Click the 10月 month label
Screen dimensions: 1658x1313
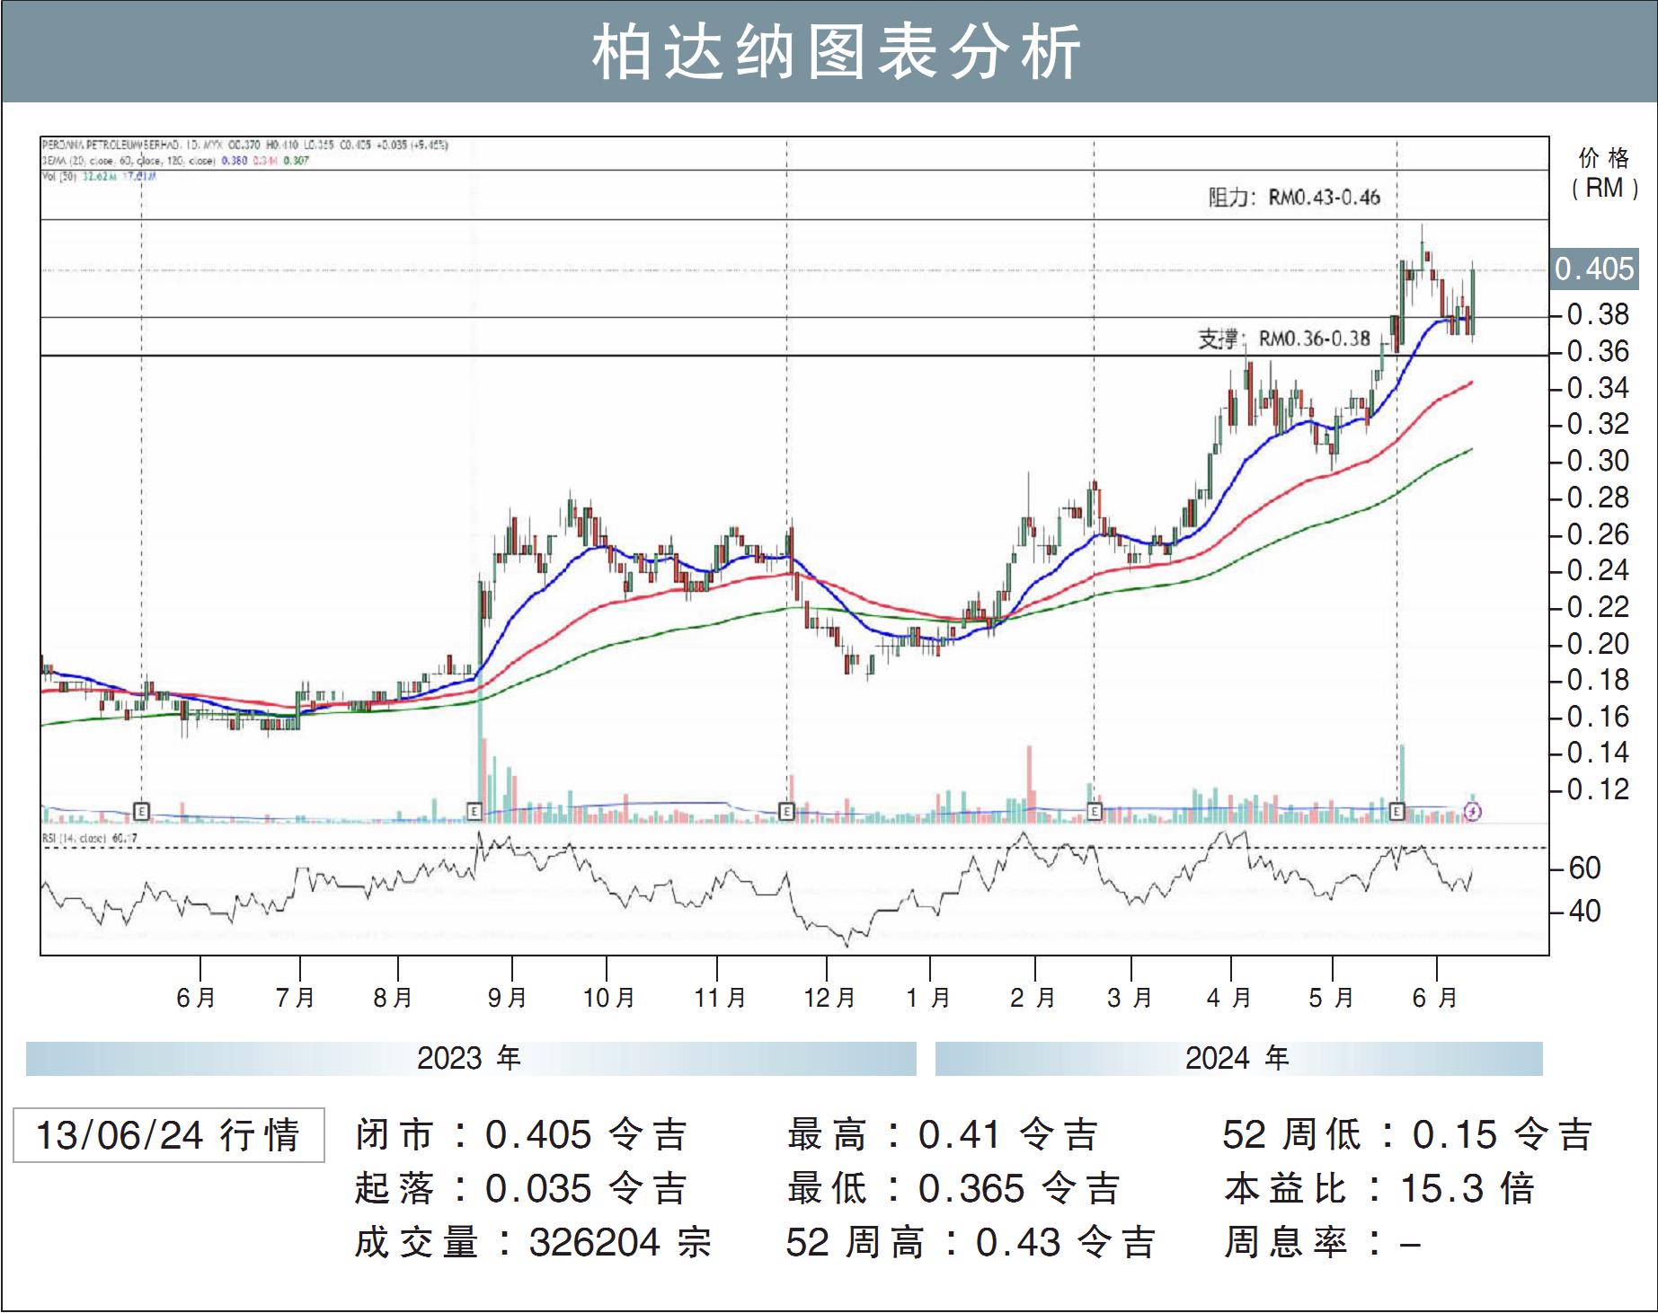point(608,998)
